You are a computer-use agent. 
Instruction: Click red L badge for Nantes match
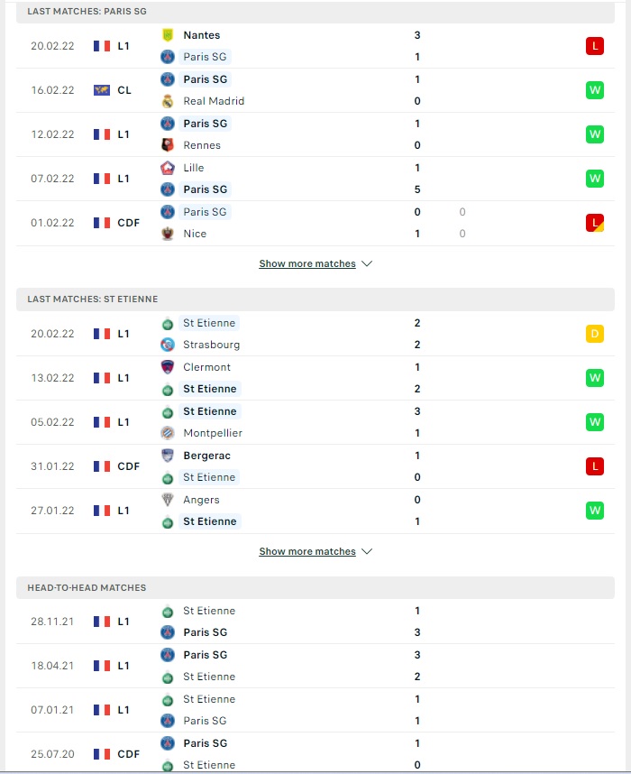pyautogui.click(x=594, y=46)
